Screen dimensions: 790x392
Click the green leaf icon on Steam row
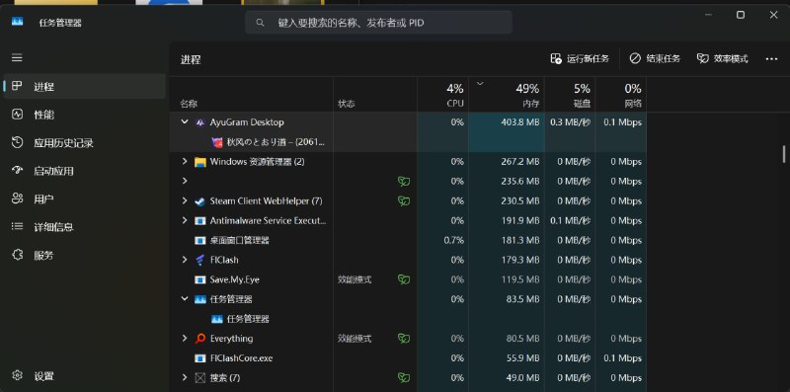pos(404,200)
